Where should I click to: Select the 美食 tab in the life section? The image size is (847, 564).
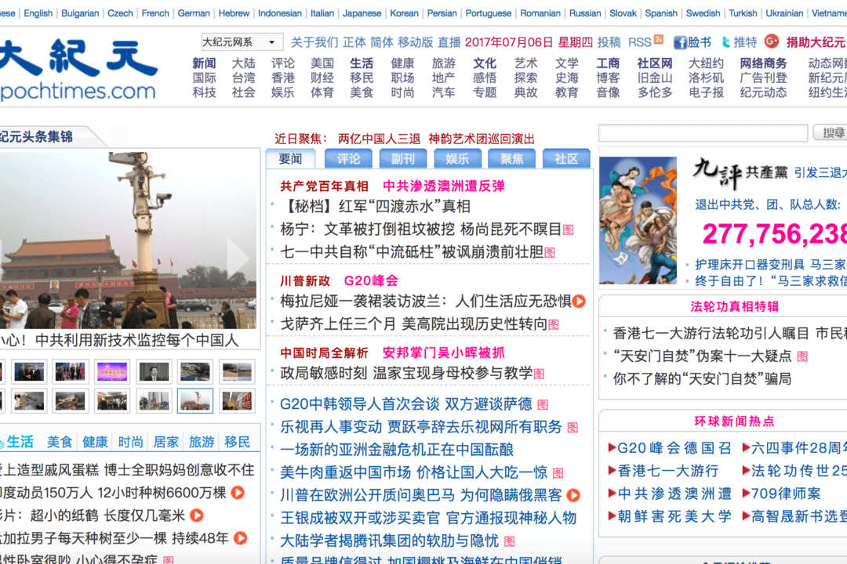60,441
